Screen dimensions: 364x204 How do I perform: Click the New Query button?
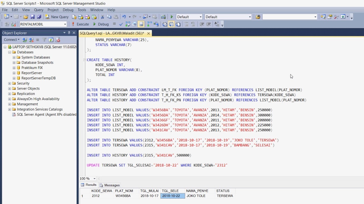pos(57,17)
